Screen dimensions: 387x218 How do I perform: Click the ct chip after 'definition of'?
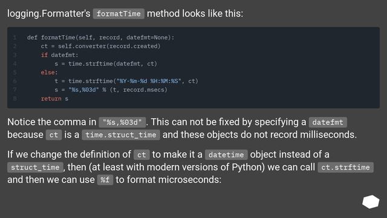141,155
